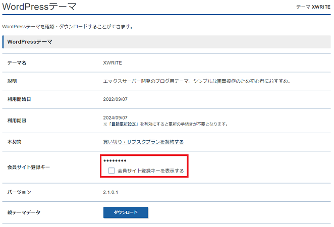Click the 親テーマデータ row label
This screenshot has width=334, height=227.
[24, 212]
